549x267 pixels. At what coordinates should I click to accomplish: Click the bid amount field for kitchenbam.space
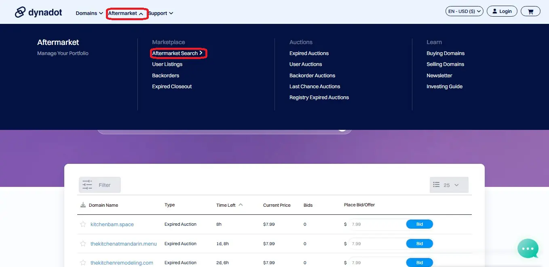point(378,224)
